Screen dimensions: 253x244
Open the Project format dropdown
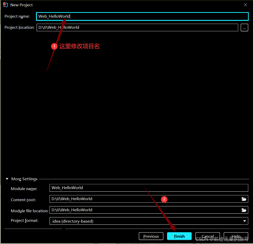coord(149,221)
